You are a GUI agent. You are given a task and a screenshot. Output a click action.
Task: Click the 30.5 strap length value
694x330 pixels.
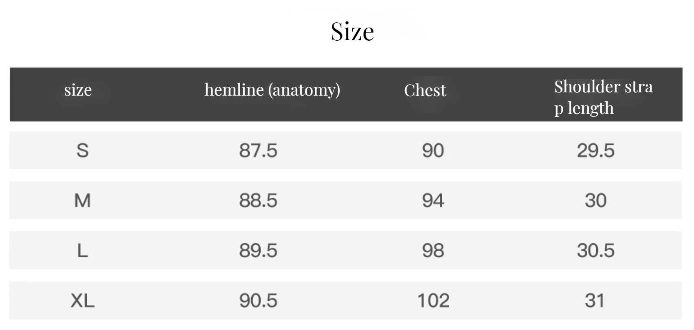tap(595, 251)
